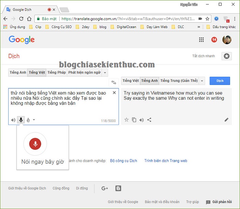Viewport: 240px width, 209px height.
Task: Open Công Cụ SEO bookmark folder
Action: tap(59, 27)
